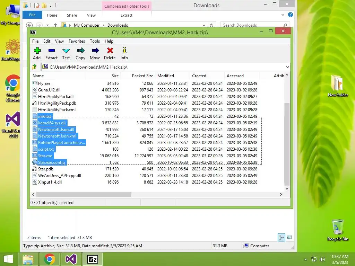Open Visual Studio from the taskbar
This screenshot has height=266, width=355.
pos(71,259)
